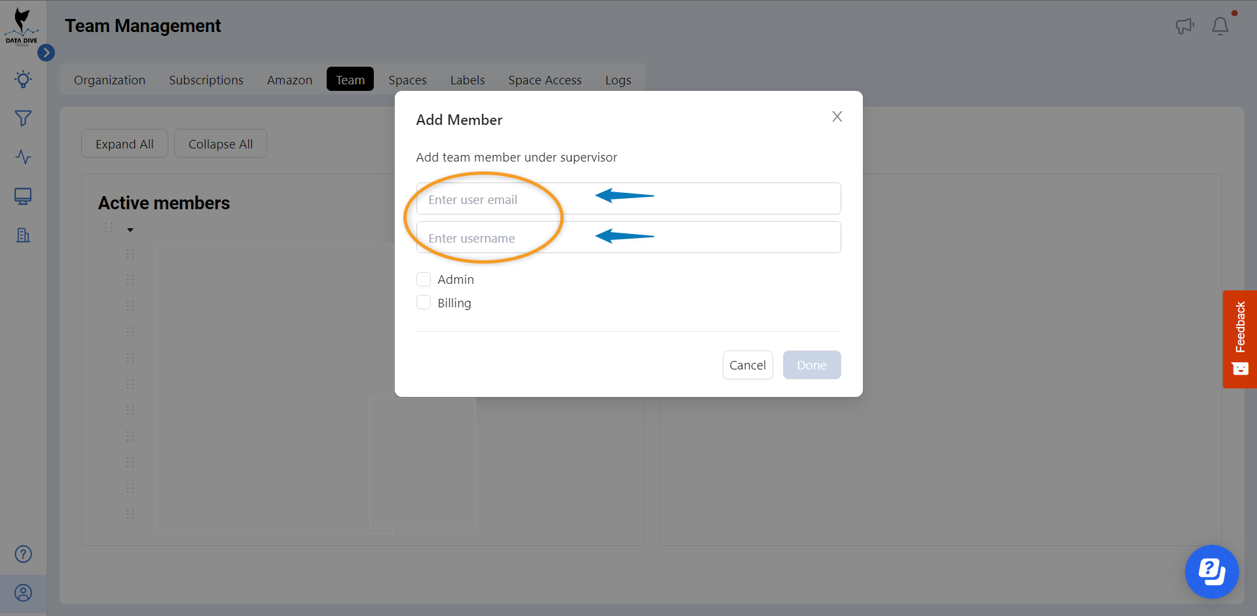This screenshot has height=616, width=1257.
Task: Switch to the Spaces tab
Action: point(408,80)
